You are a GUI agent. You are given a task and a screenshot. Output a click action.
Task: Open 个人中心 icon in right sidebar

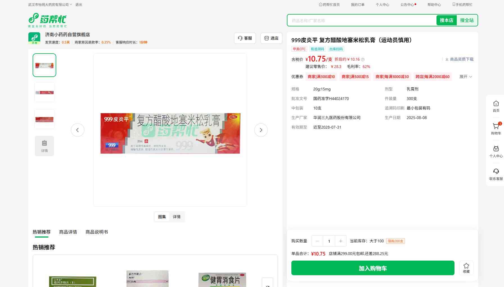pyautogui.click(x=496, y=149)
